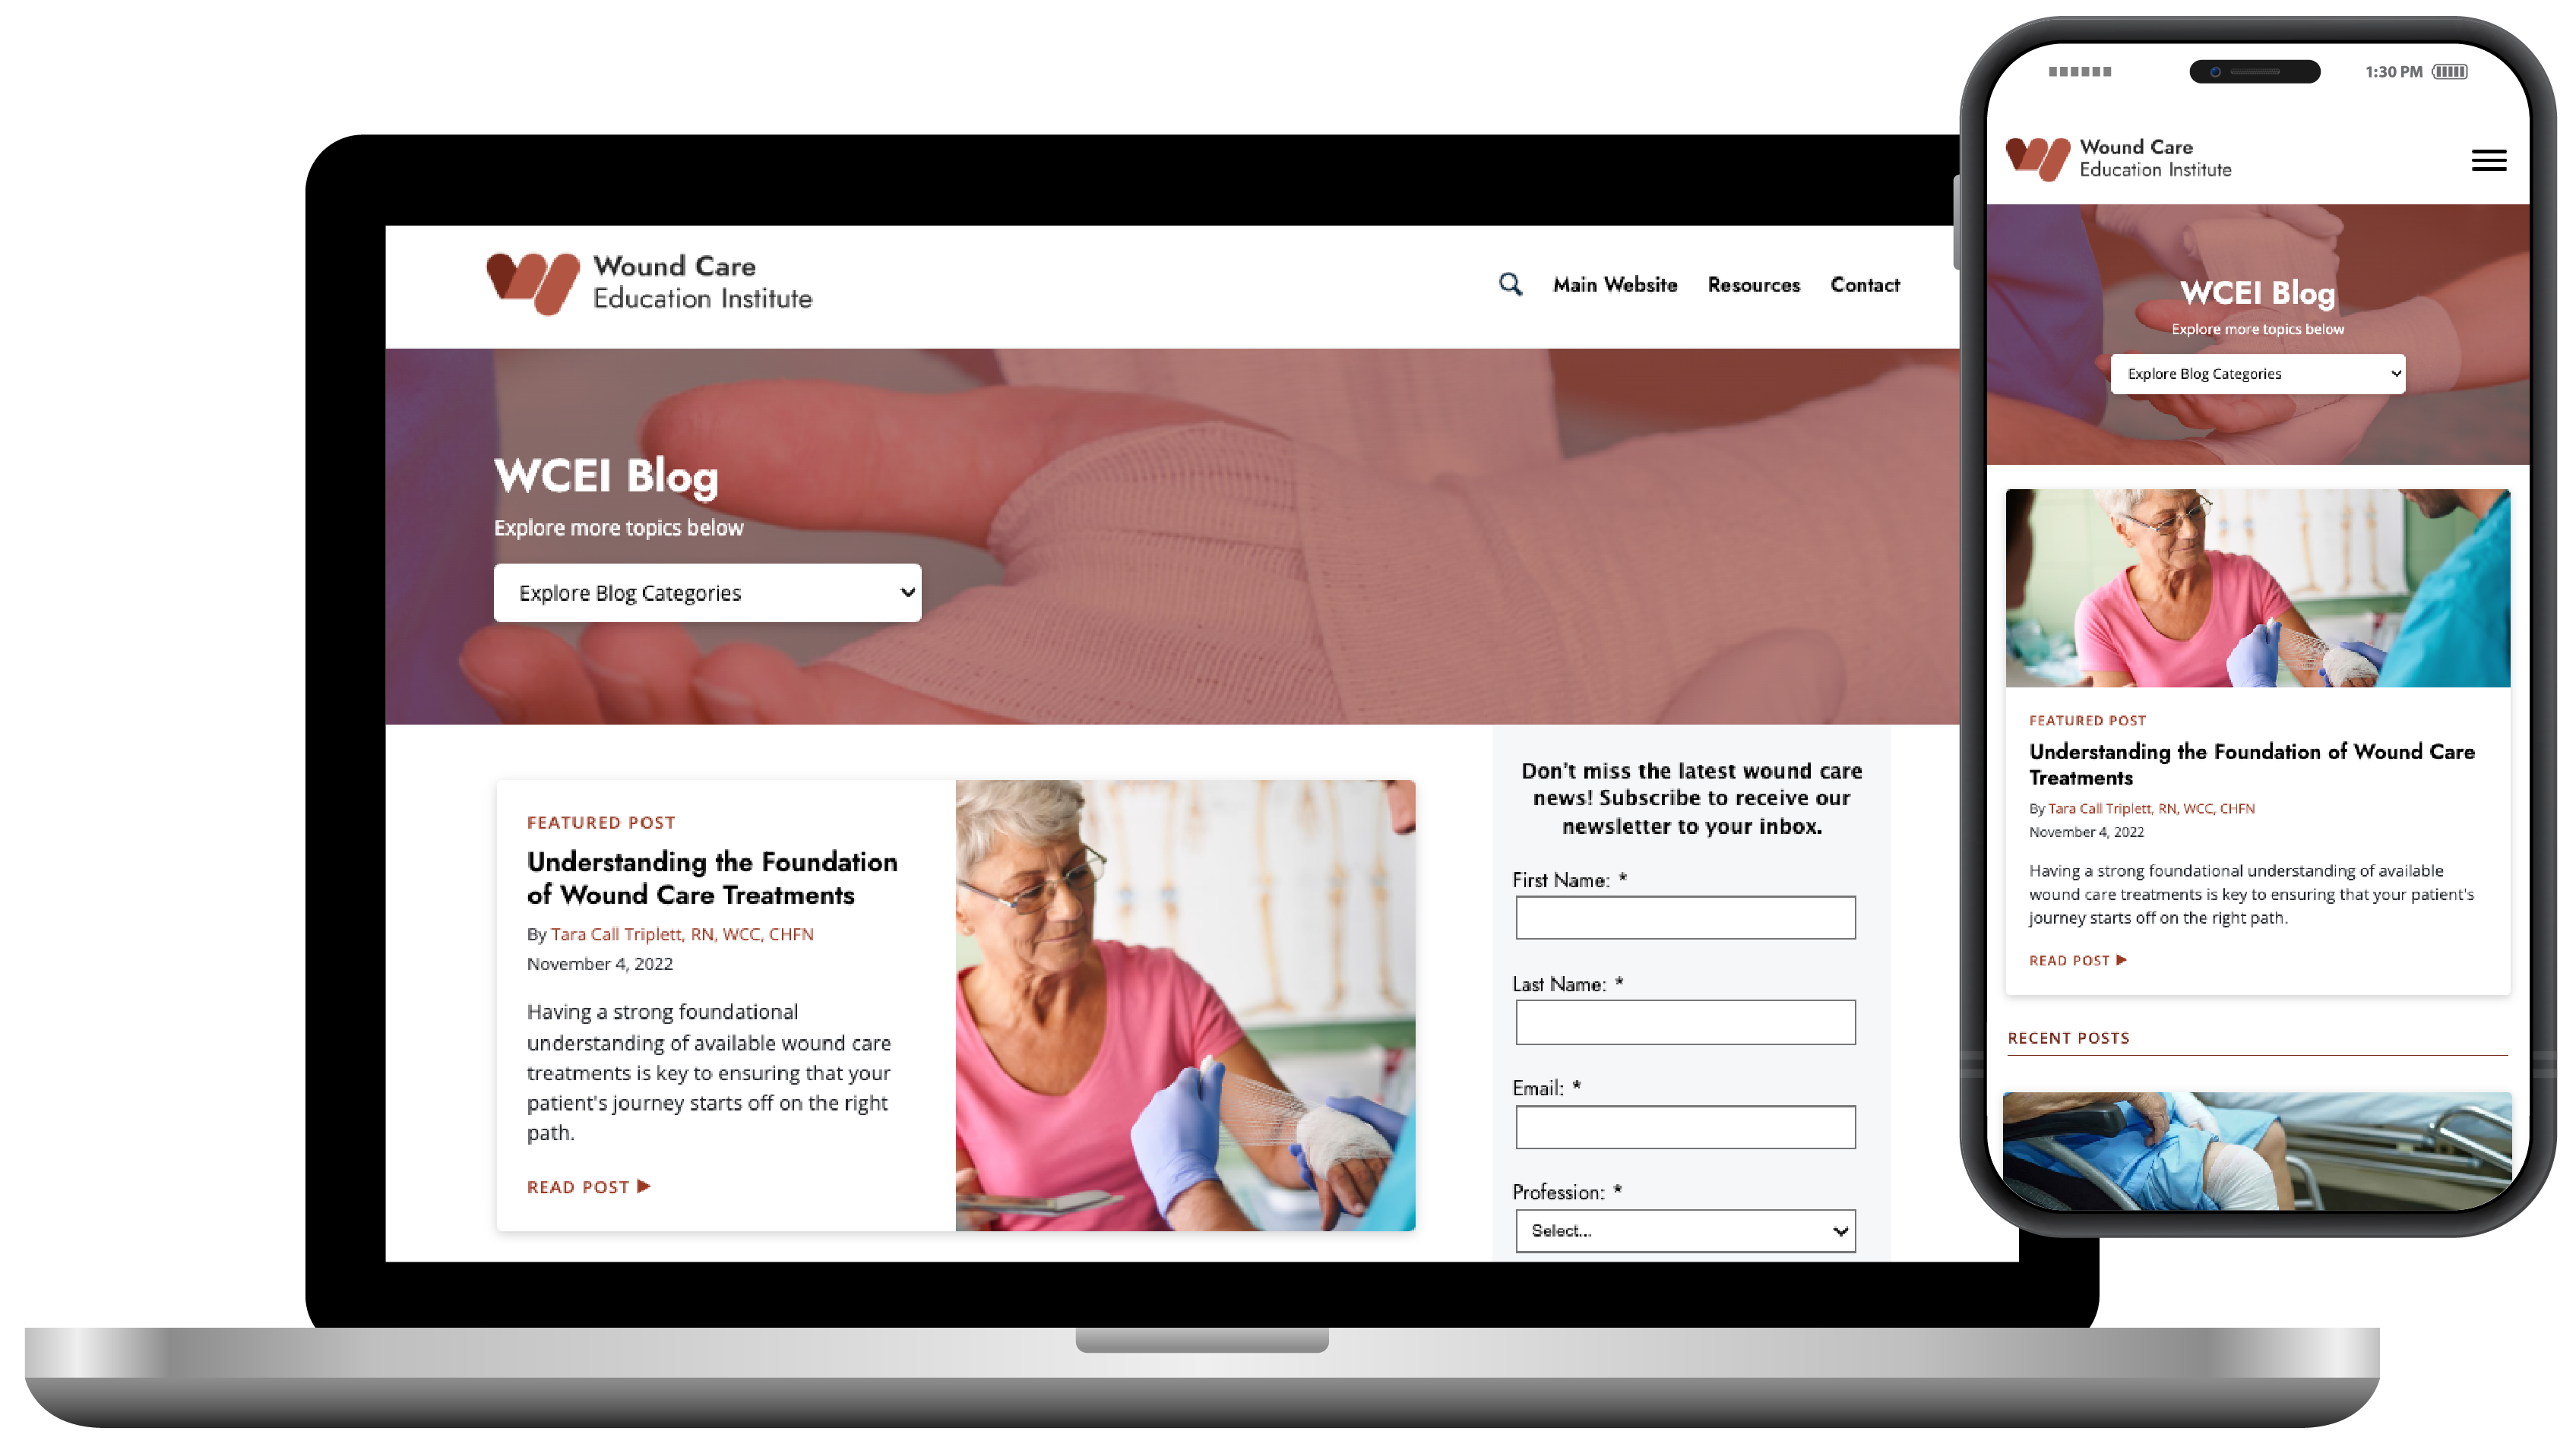The image size is (2576, 1450).
Task: Click the newsletter Email input field
Action: [1682, 1126]
